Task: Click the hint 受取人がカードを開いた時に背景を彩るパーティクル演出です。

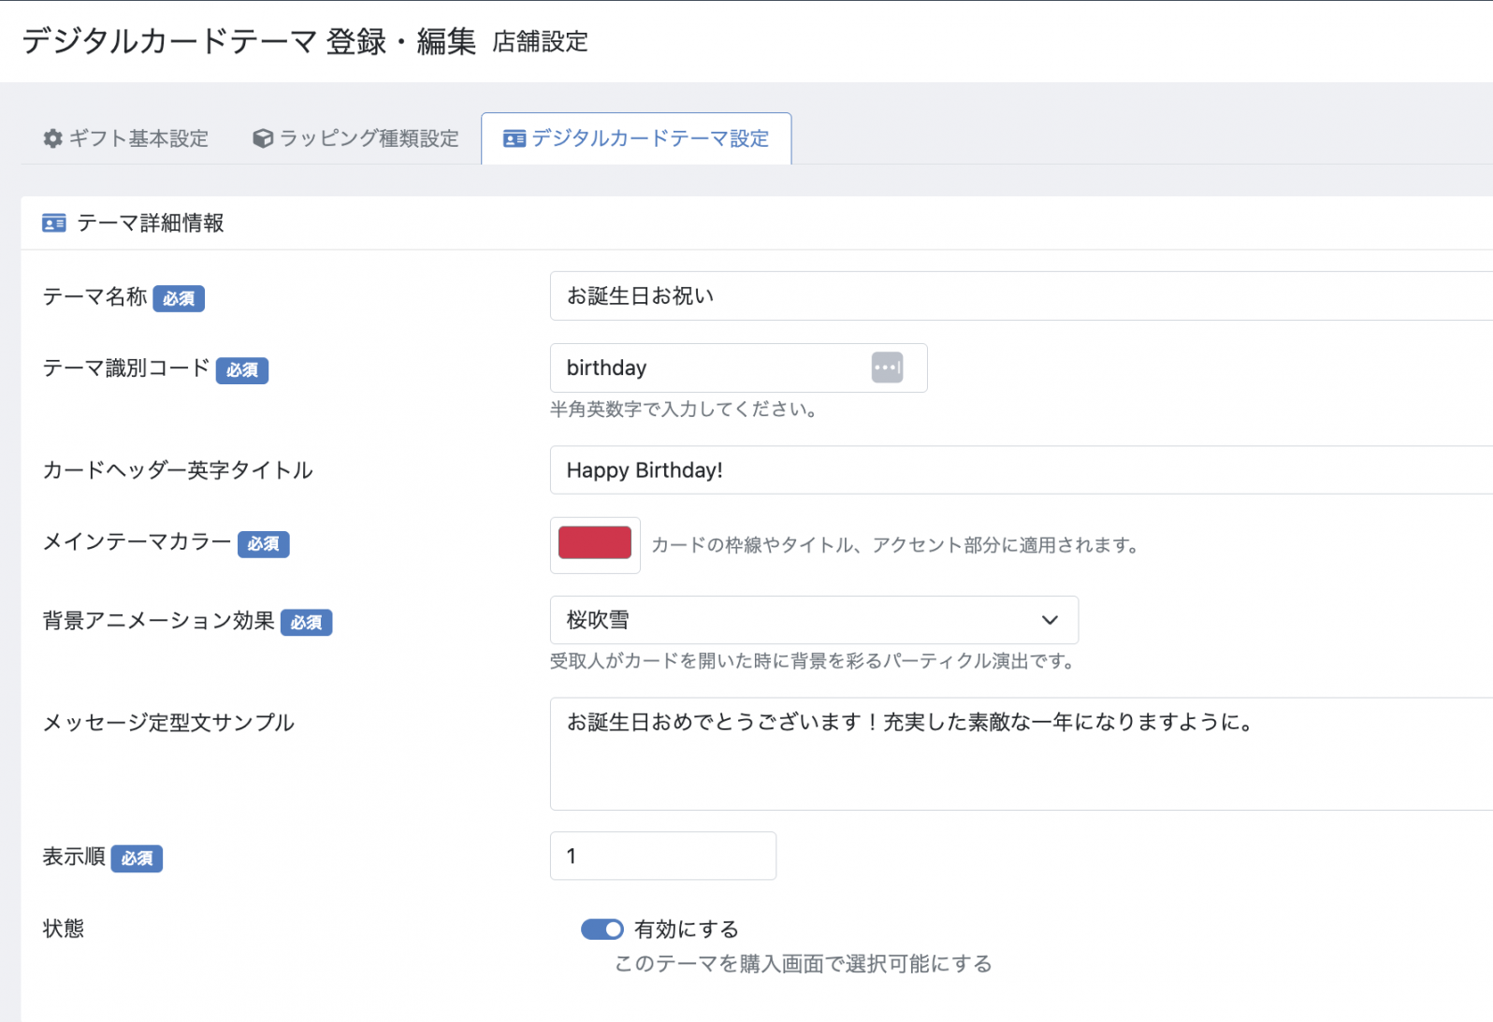Action: pyautogui.click(x=815, y=661)
